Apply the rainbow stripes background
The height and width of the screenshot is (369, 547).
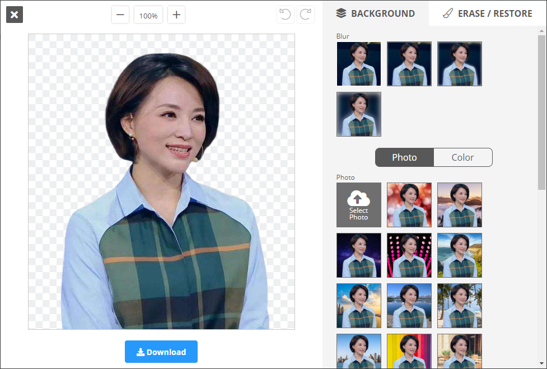coord(409,351)
